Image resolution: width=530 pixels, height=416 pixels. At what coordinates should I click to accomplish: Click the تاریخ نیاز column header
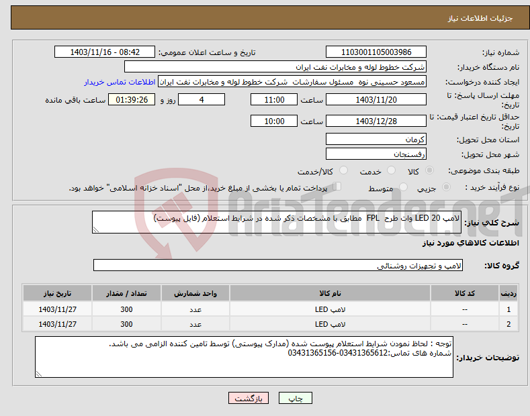(58, 293)
